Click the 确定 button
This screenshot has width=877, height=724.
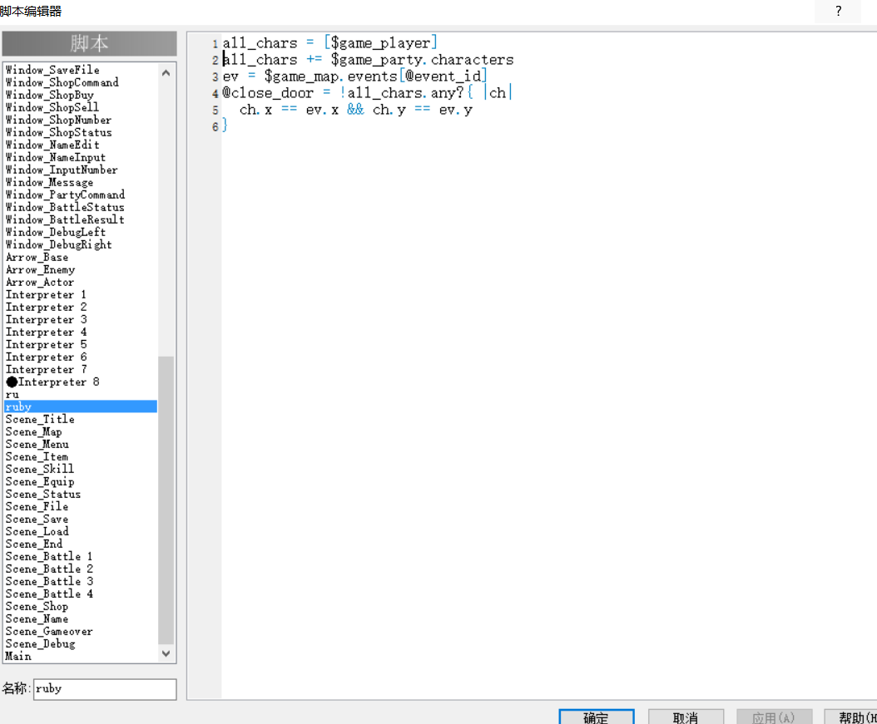pyautogui.click(x=597, y=717)
